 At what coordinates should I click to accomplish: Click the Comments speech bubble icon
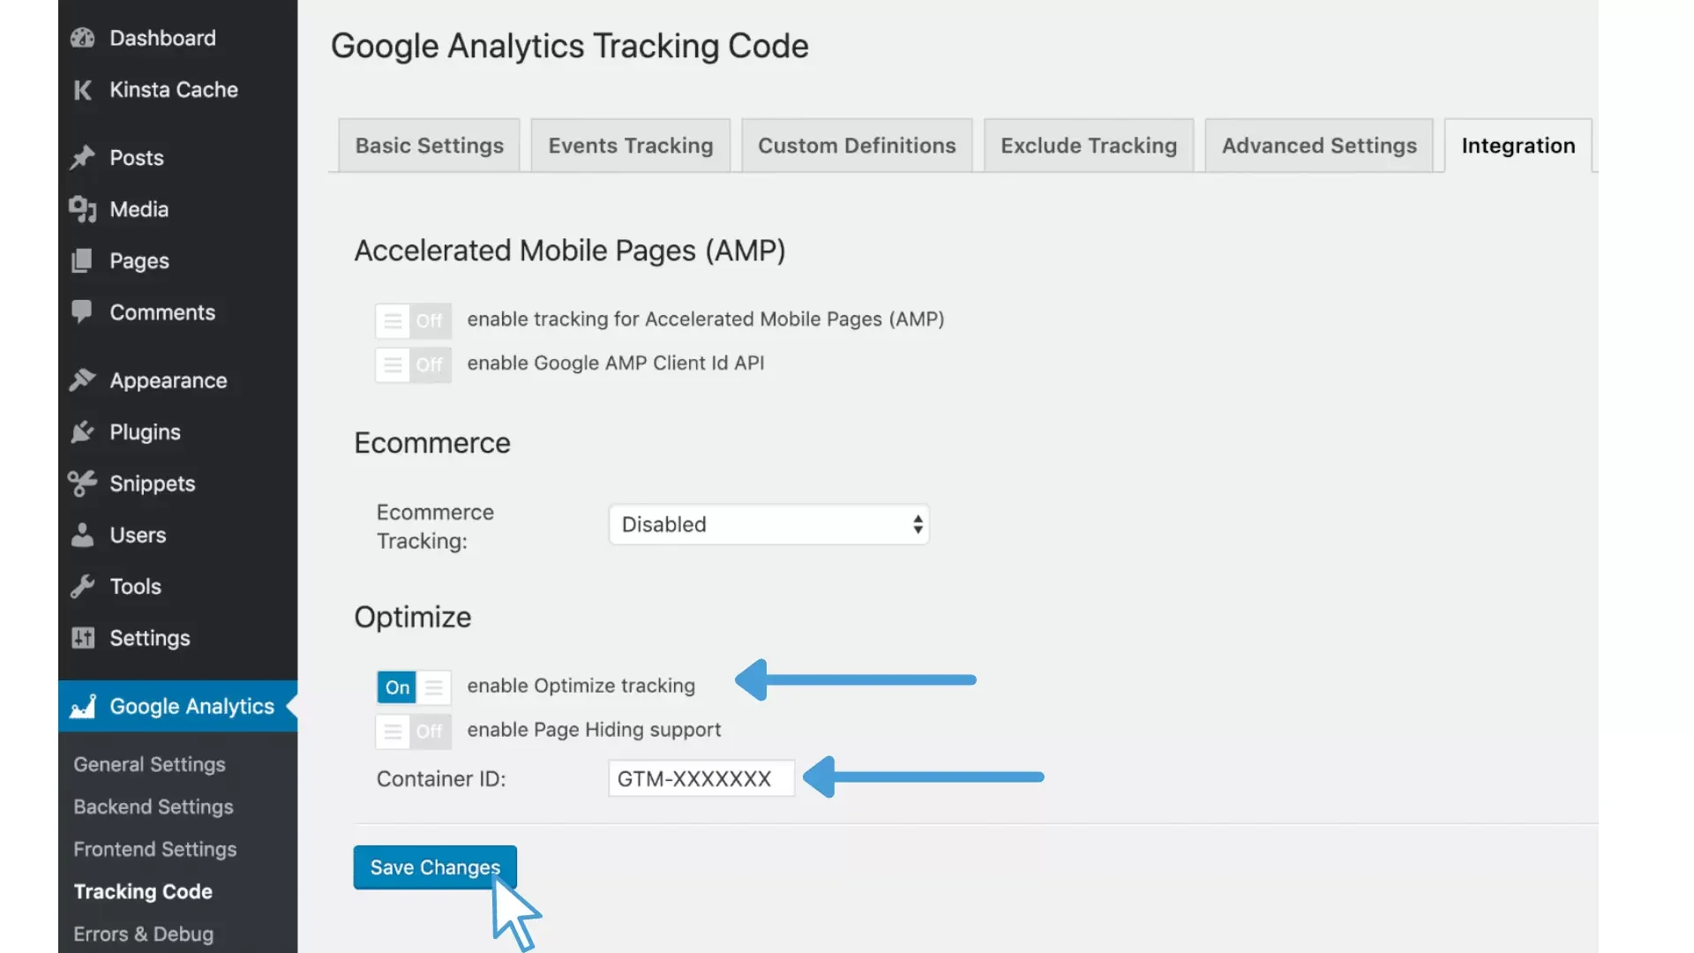(82, 312)
